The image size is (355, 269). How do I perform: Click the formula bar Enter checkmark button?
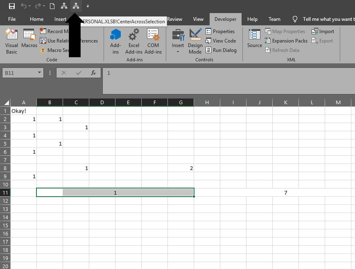[79, 73]
